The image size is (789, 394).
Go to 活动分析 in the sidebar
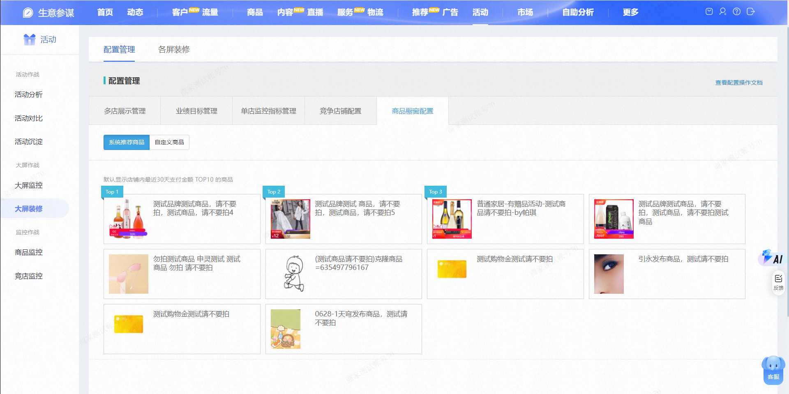click(x=29, y=94)
